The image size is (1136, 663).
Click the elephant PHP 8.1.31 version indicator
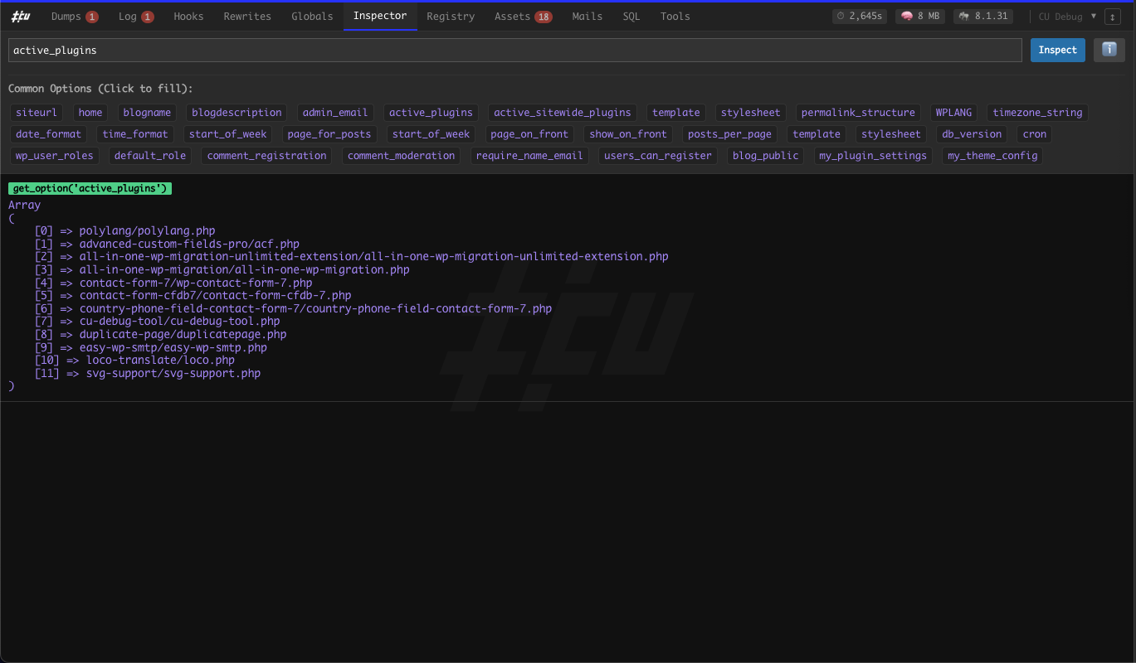pos(982,15)
